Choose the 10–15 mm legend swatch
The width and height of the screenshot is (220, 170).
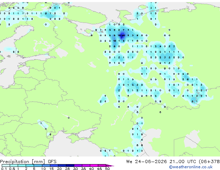[46, 165]
